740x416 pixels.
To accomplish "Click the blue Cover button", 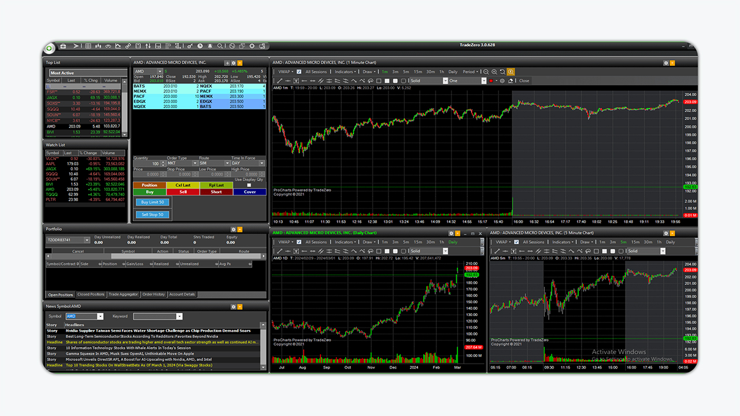I will (x=250, y=192).
